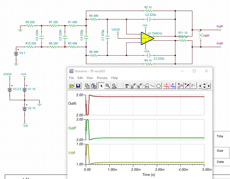
Task: Open the Process menu
Action: click(102, 78)
